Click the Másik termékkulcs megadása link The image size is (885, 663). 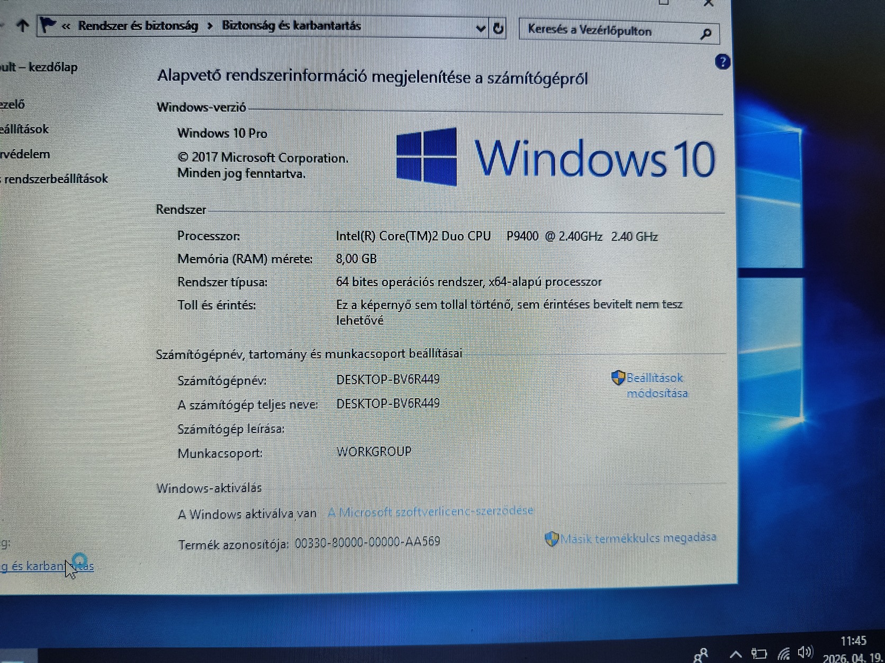[638, 538]
